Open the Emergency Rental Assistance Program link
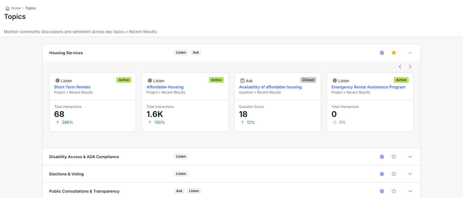This screenshot has width=463, height=198. (x=368, y=87)
